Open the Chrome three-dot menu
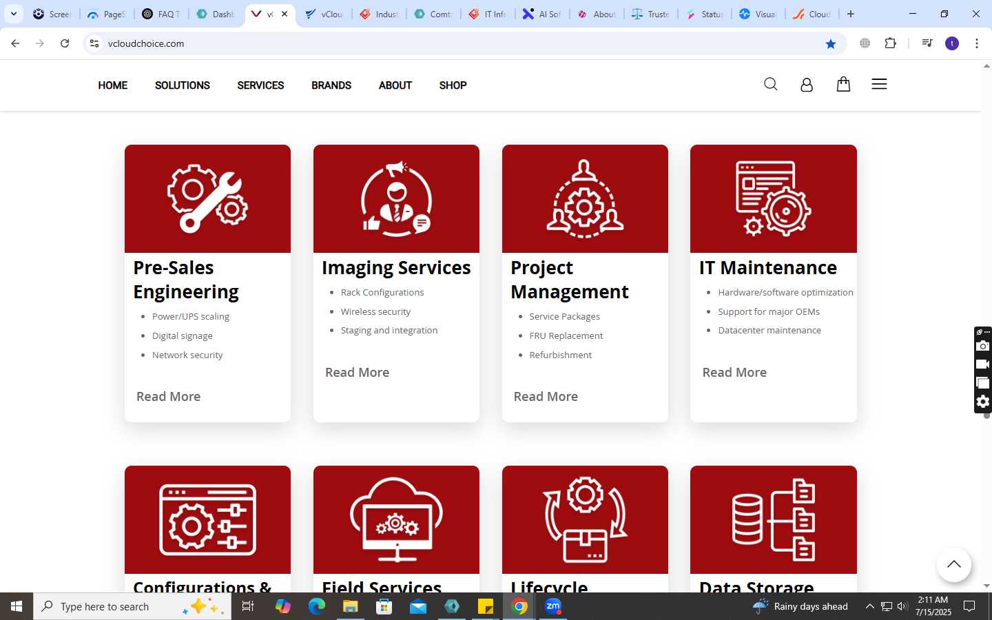The image size is (992, 620). click(x=977, y=43)
